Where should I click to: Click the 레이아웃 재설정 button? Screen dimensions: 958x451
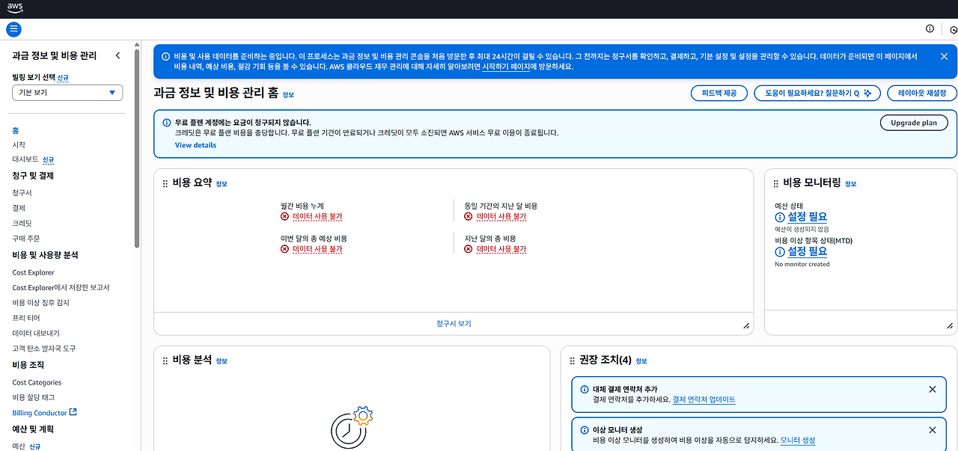922,93
